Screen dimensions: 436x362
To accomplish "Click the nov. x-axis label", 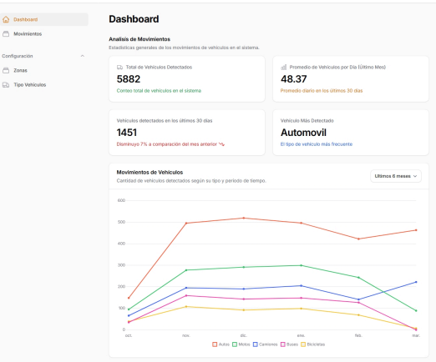I will point(186,335).
